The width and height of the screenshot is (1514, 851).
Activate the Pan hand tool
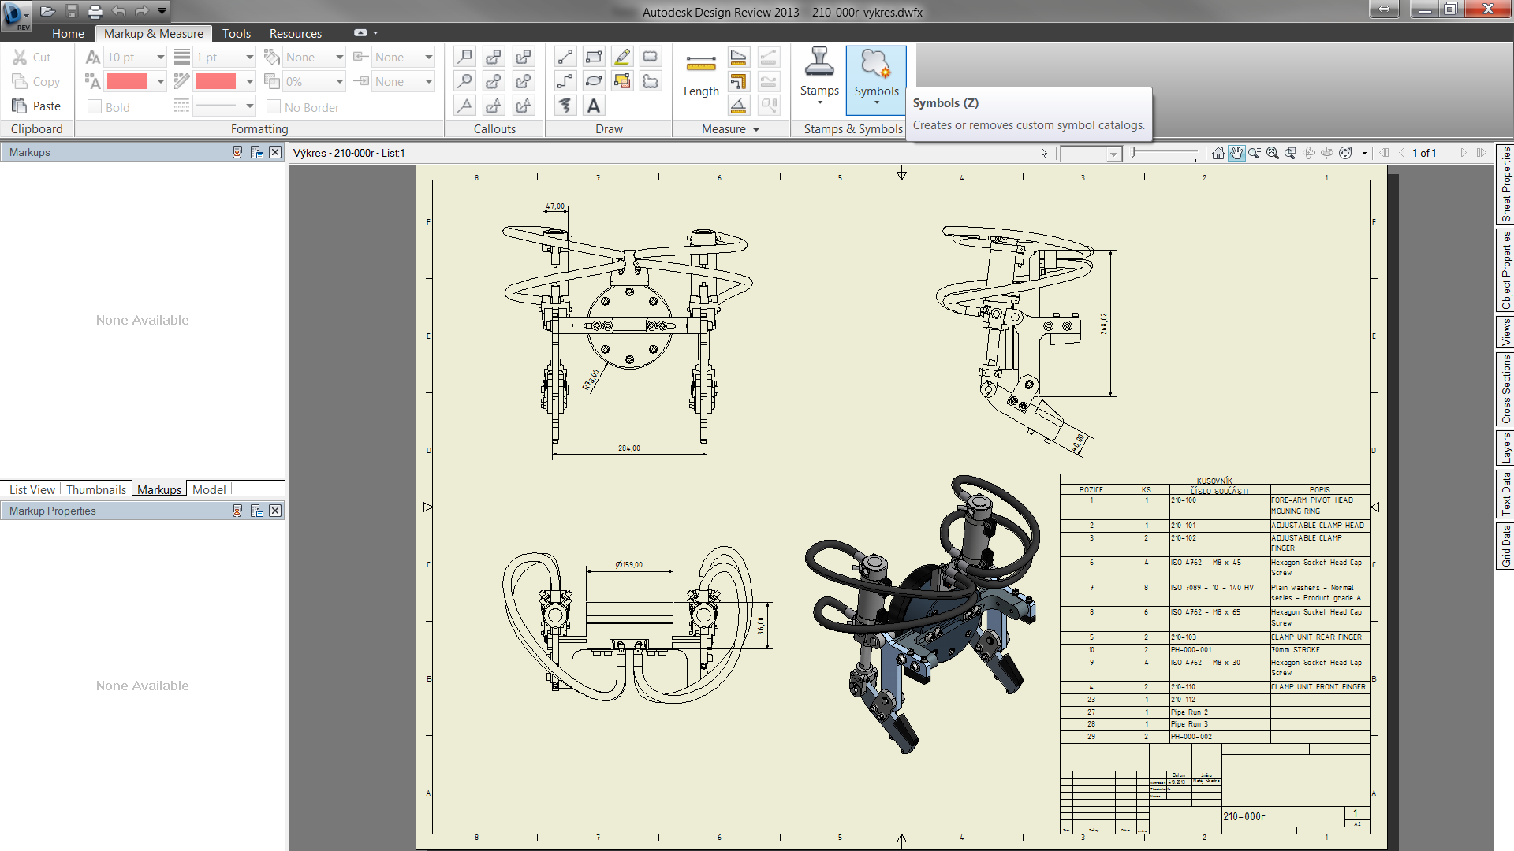pyautogui.click(x=1236, y=153)
